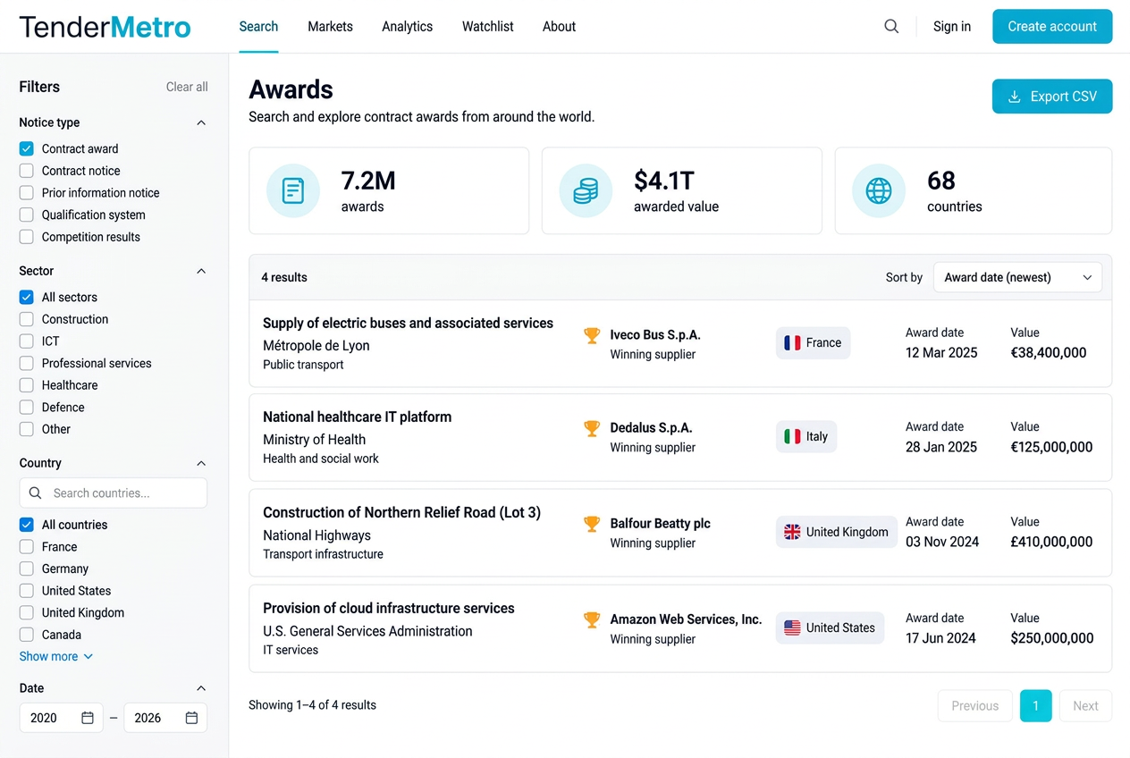Open the calendar icon for 2020 start date

[x=88, y=718]
